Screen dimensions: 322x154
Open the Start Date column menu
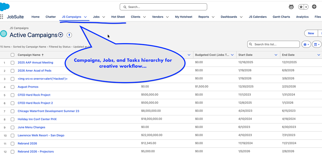click(x=276, y=55)
